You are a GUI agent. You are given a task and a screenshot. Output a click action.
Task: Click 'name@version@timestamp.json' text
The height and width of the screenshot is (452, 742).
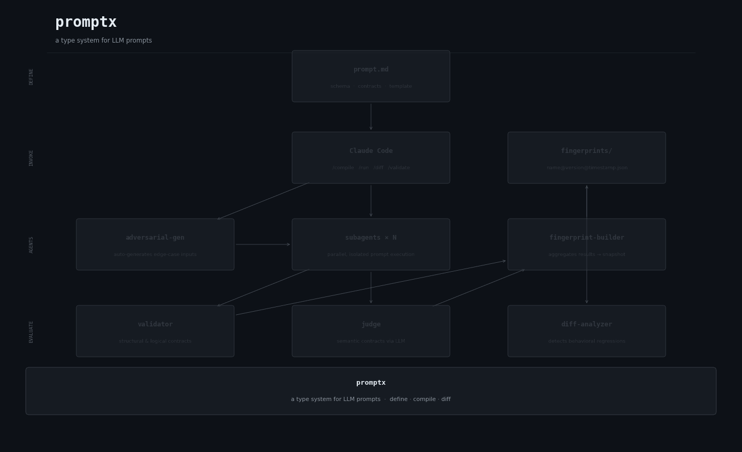(x=587, y=168)
